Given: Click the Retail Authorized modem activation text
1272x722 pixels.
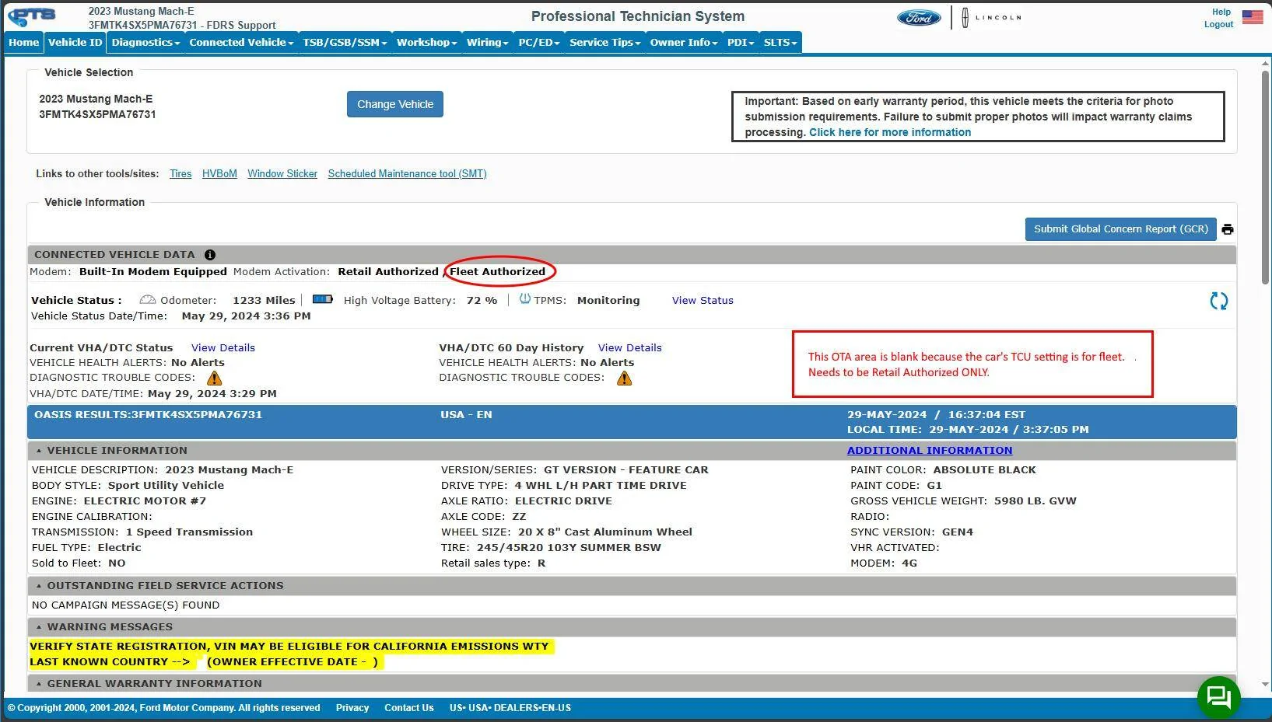Looking at the screenshot, I should tap(388, 272).
